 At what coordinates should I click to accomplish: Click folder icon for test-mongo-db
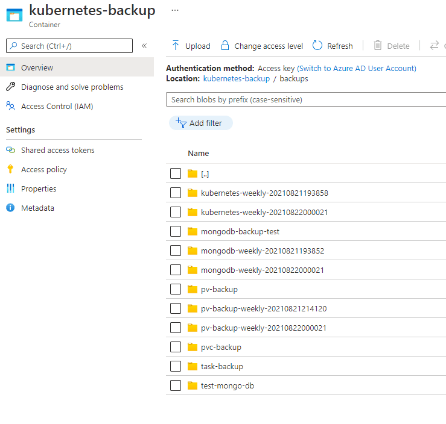click(193, 385)
